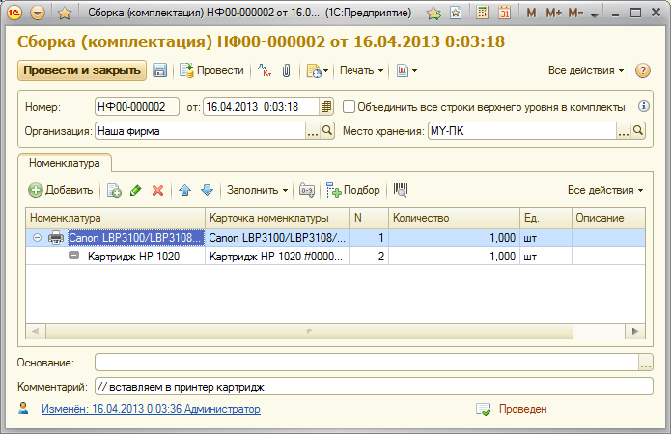Open help with the question mark icon
The image size is (671, 434).
click(x=642, y=70)
